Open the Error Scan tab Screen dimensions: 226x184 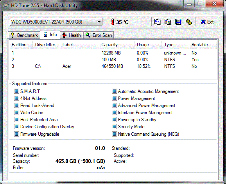coord(99,35)
